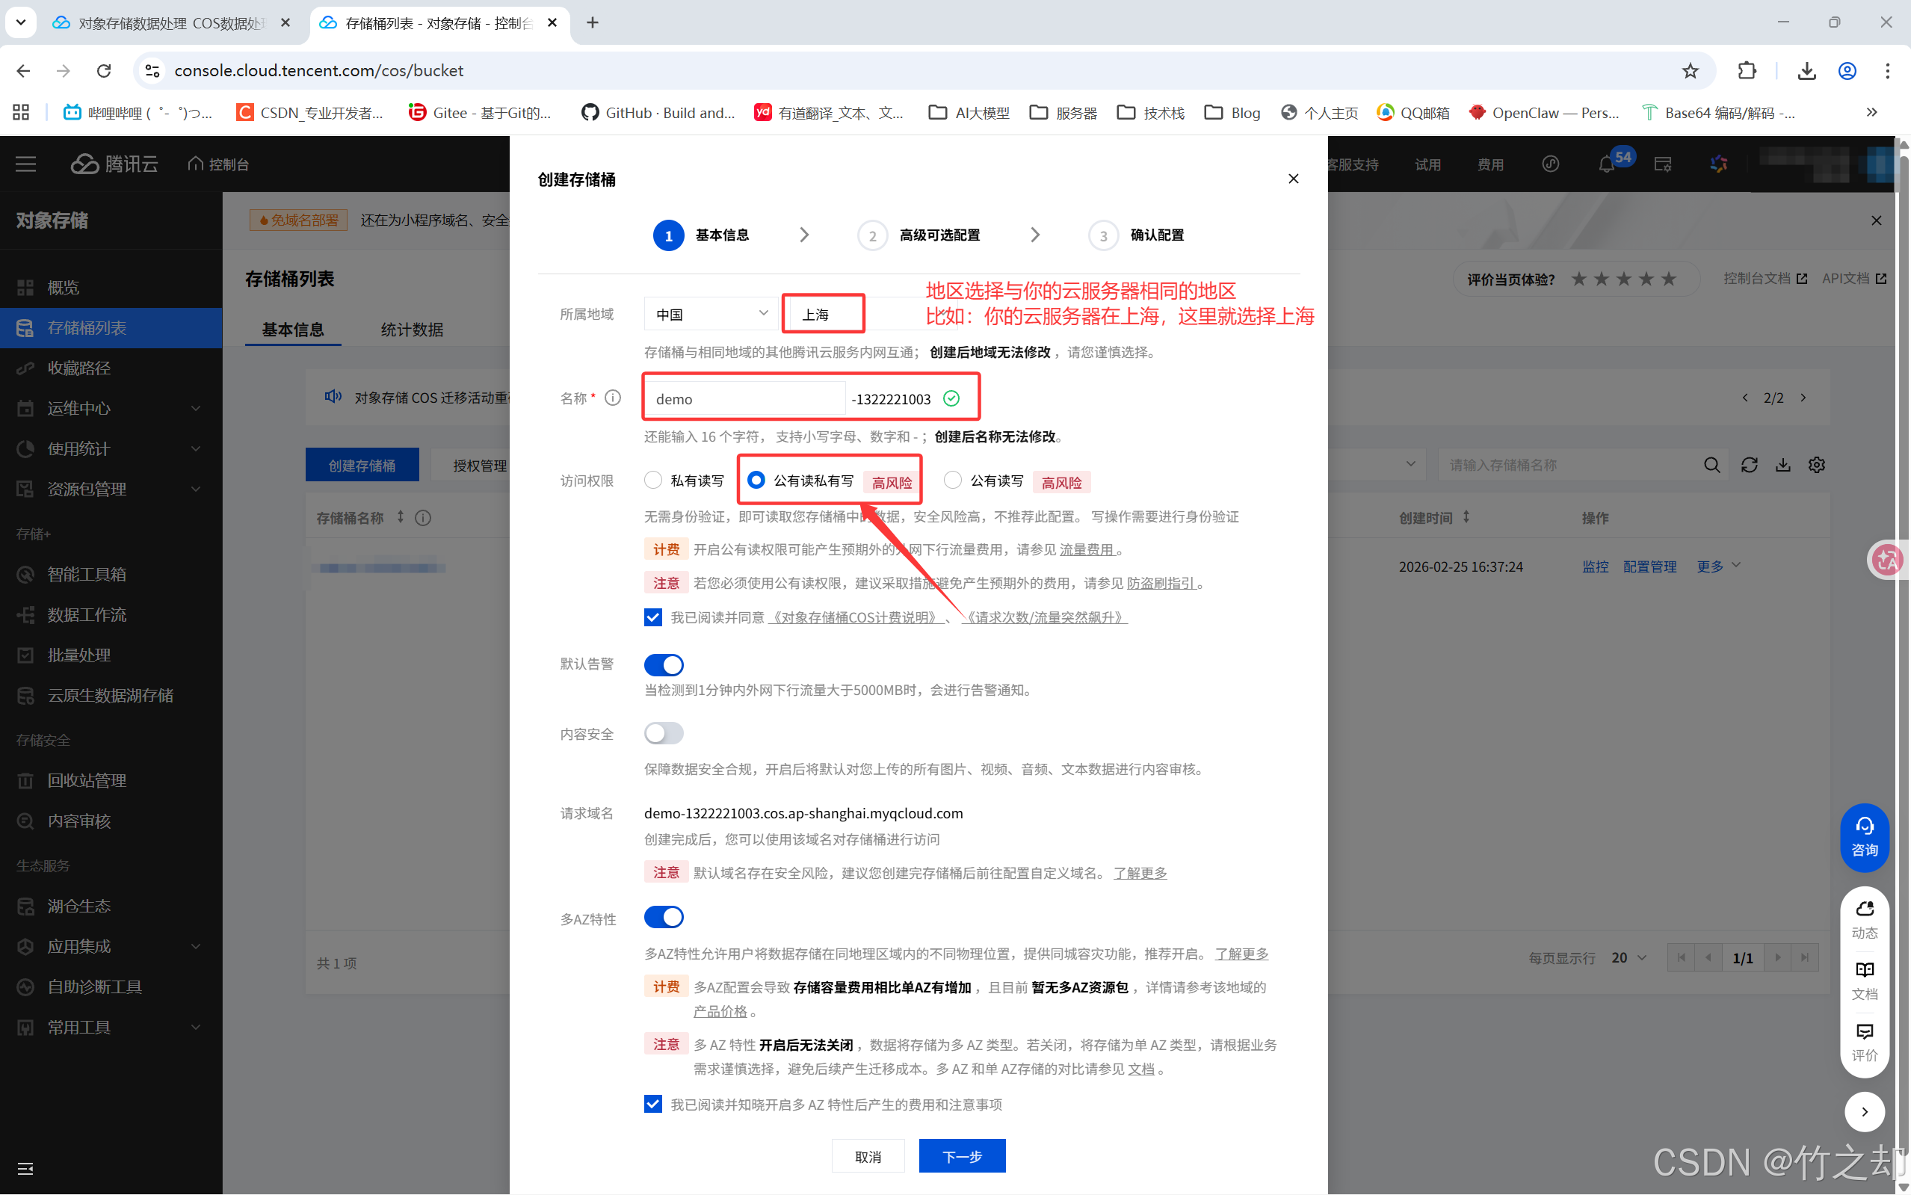Switch to 统计数据 tab
The width and height of the screenshot is (1911, 1195).
tap(412, 329)
